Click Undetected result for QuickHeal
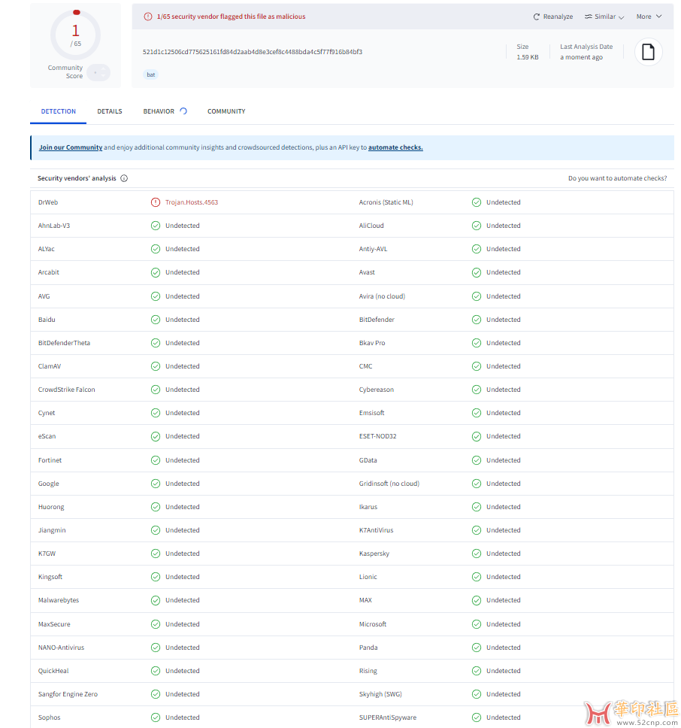Screen dimensions: 681x728 (x=183, y=671)
